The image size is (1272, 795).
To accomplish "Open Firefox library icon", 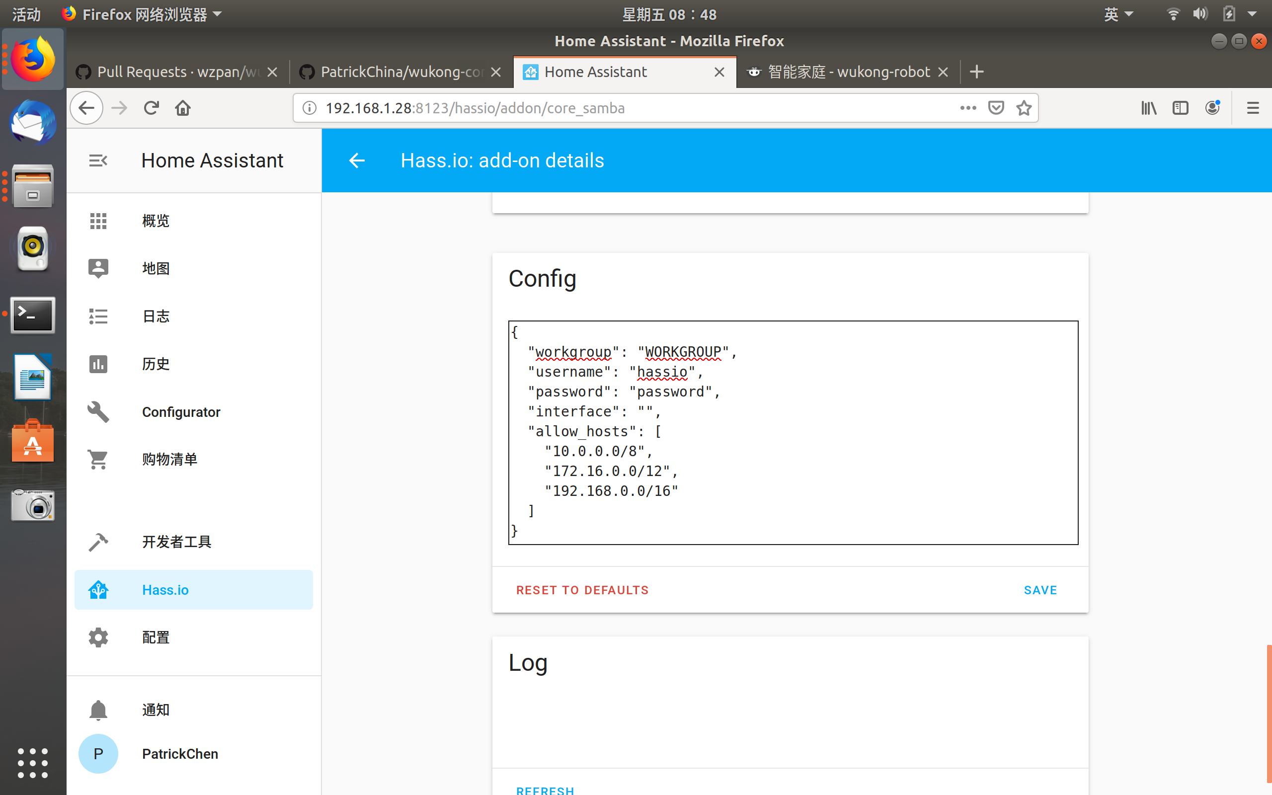I will [1149, 108].
